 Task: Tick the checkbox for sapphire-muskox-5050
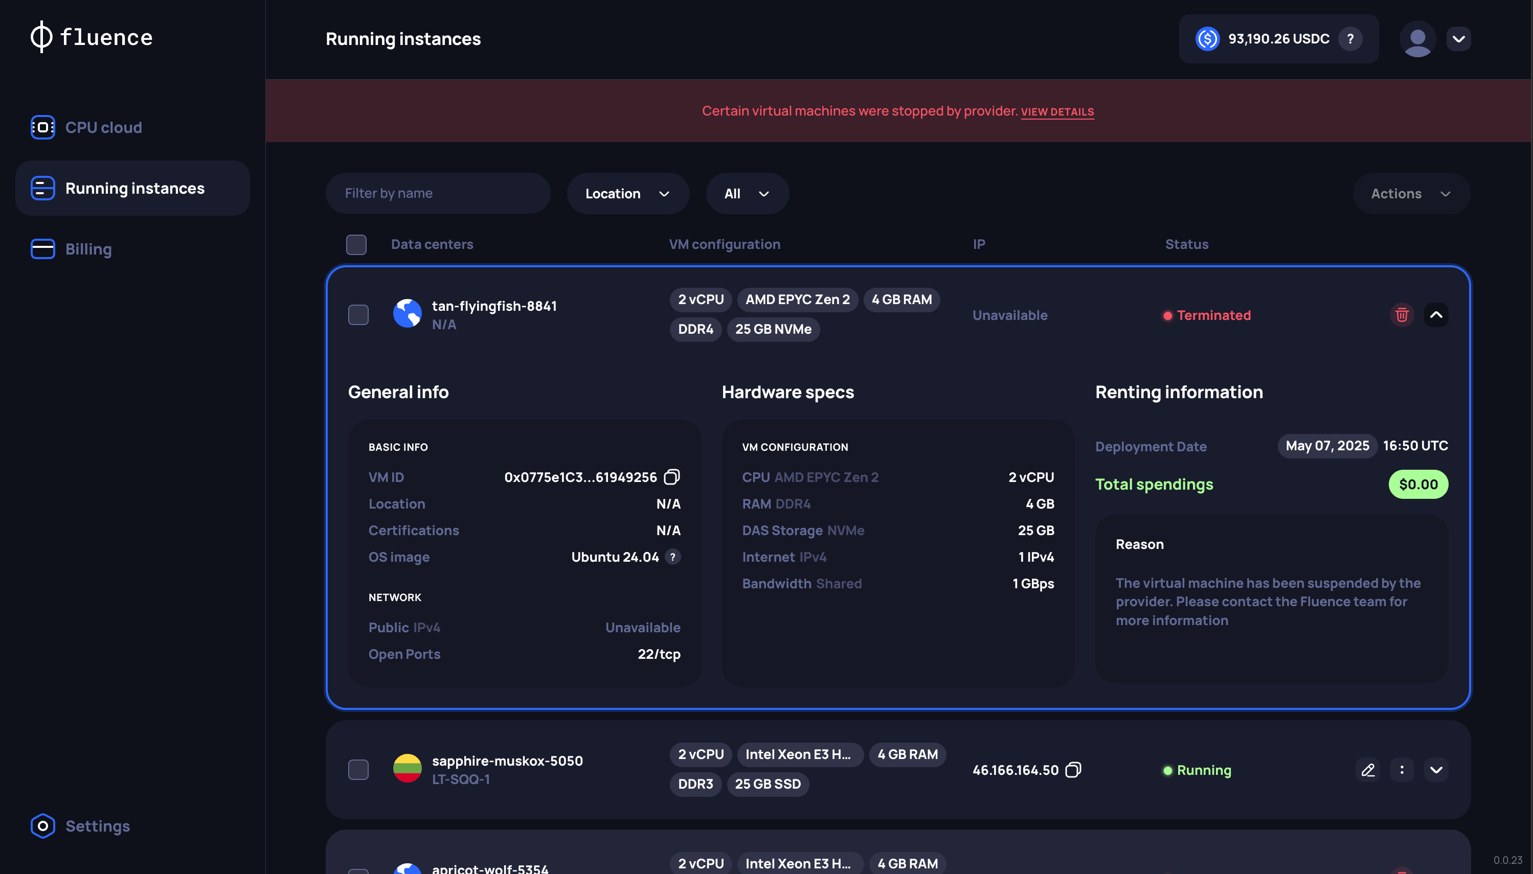pyautogui.click(x=358, y=769)
